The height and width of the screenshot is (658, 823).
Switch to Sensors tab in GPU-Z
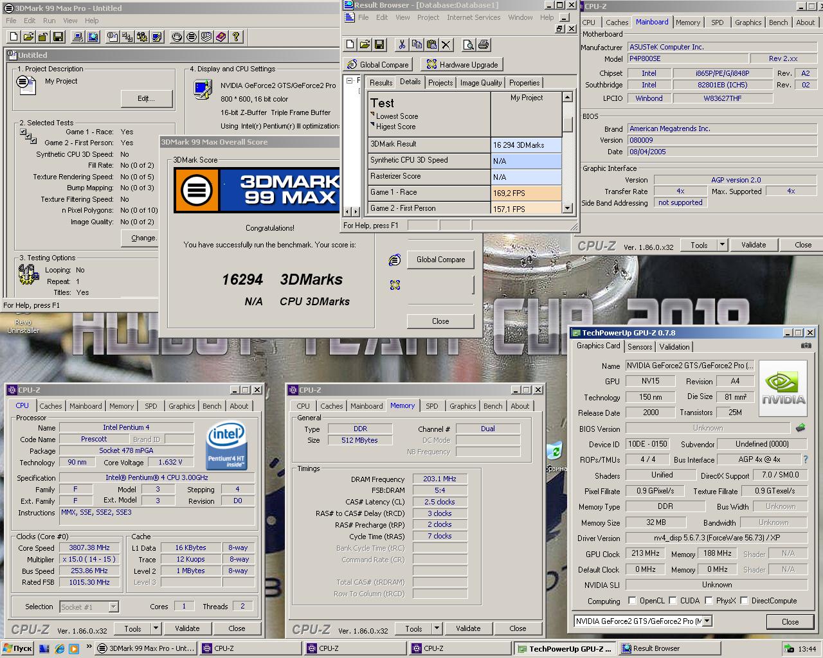pos(640,347)
